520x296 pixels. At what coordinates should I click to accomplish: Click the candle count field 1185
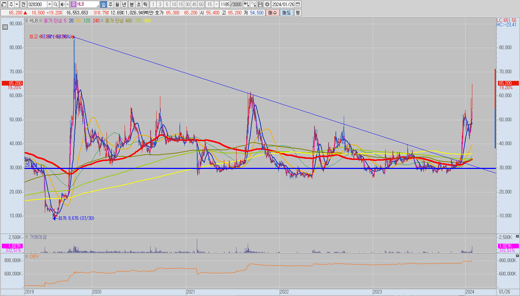click(225, 4)
